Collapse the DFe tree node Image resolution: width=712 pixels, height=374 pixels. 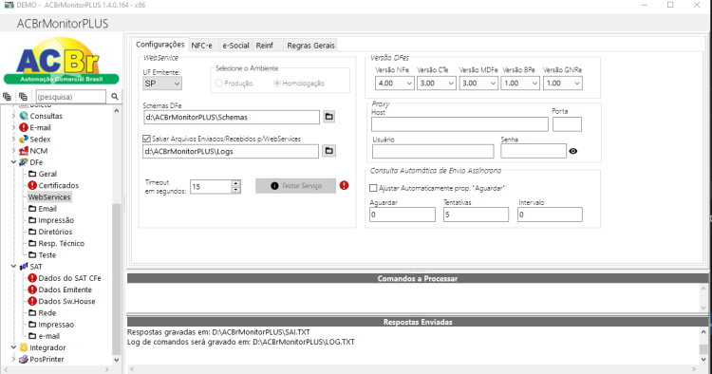pos(13,162)
